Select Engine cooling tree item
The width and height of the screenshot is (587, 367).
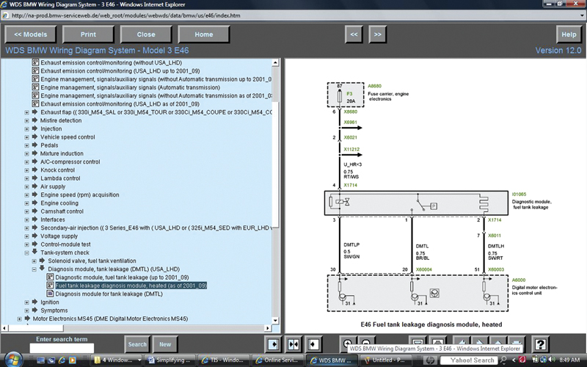tap(59, 203)
